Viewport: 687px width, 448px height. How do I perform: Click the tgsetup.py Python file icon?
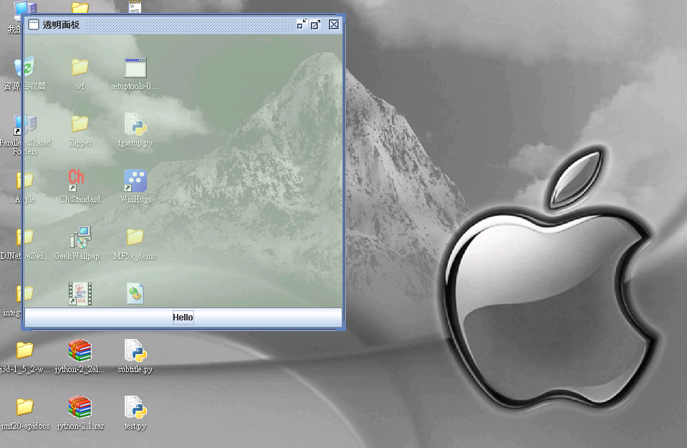tap(135, 124)
